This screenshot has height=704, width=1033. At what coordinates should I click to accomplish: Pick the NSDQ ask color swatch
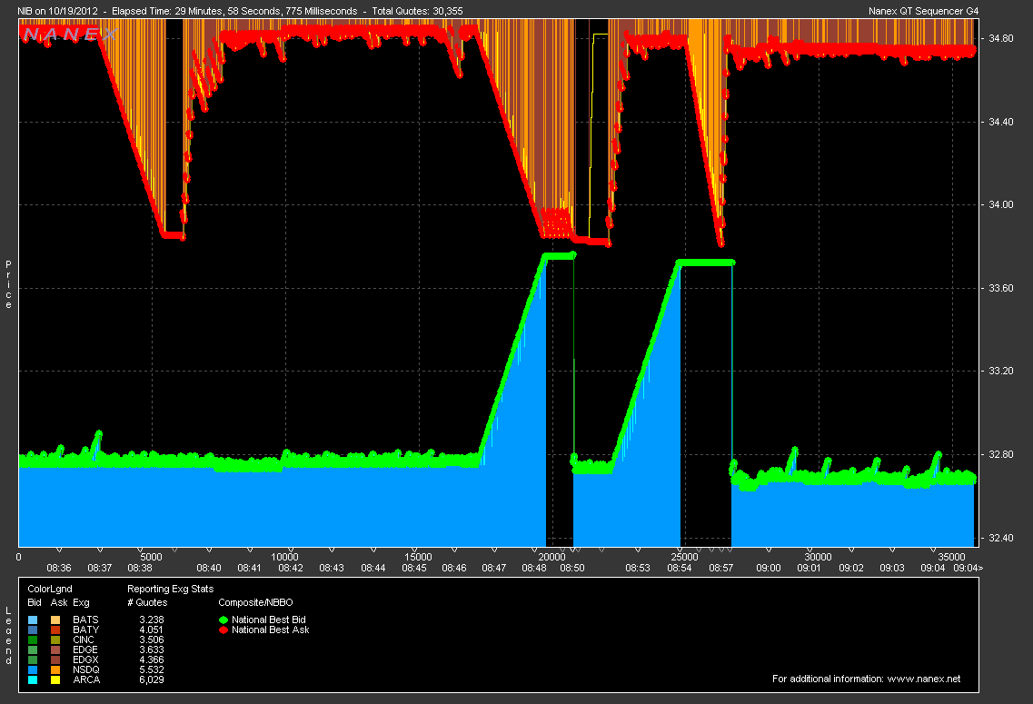tap(55, 669)
